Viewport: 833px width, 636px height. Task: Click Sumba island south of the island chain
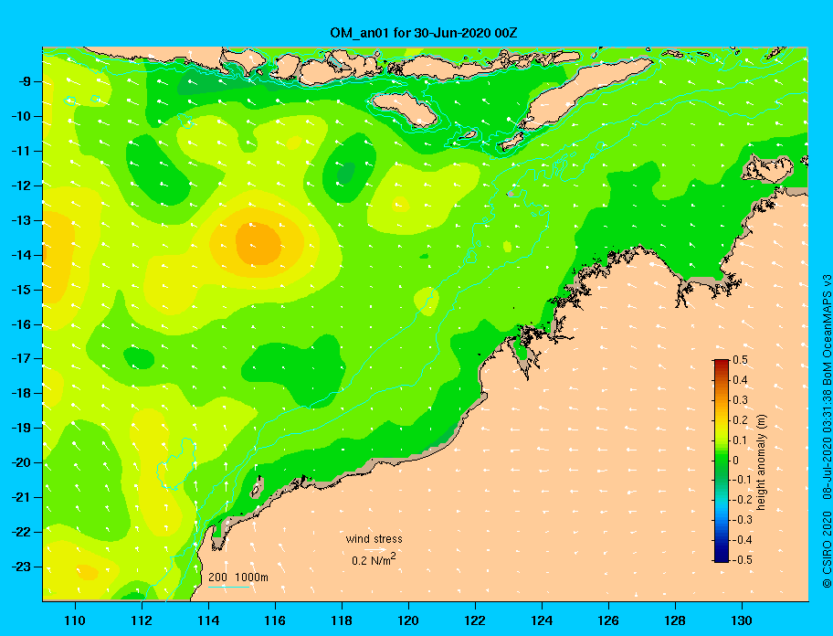[404, 109]
